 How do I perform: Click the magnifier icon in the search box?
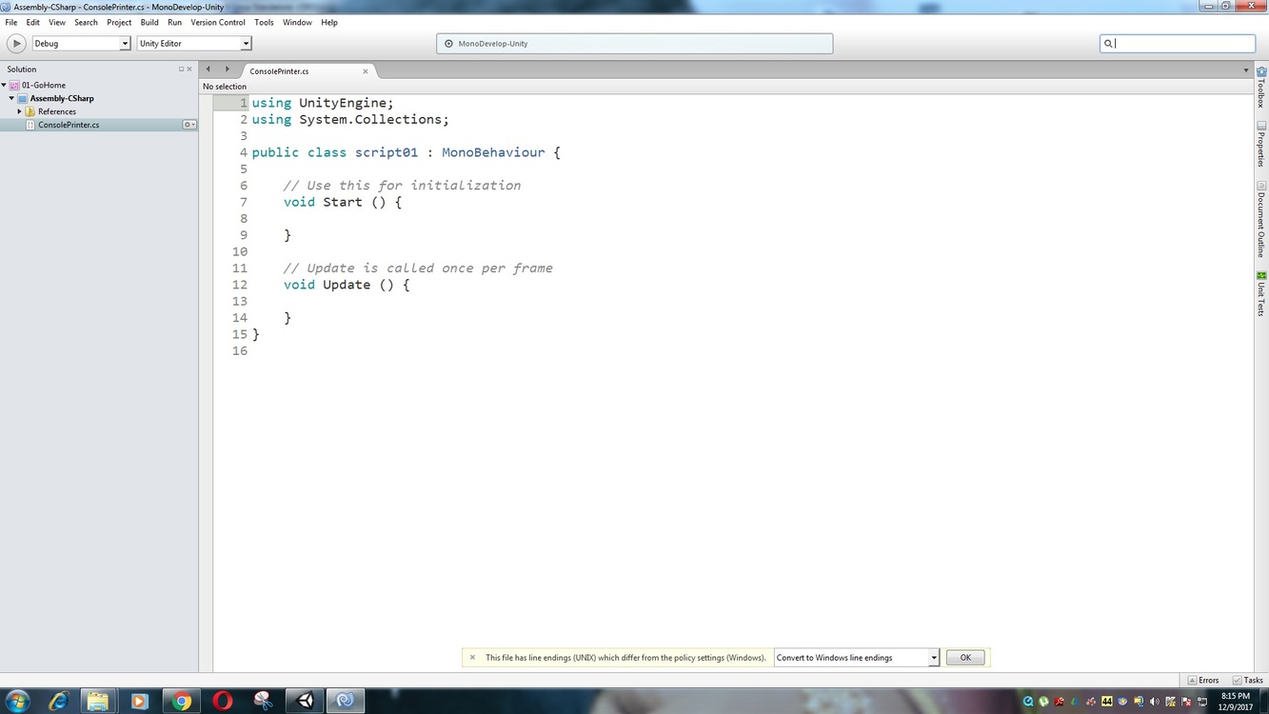coord(1108,43)
